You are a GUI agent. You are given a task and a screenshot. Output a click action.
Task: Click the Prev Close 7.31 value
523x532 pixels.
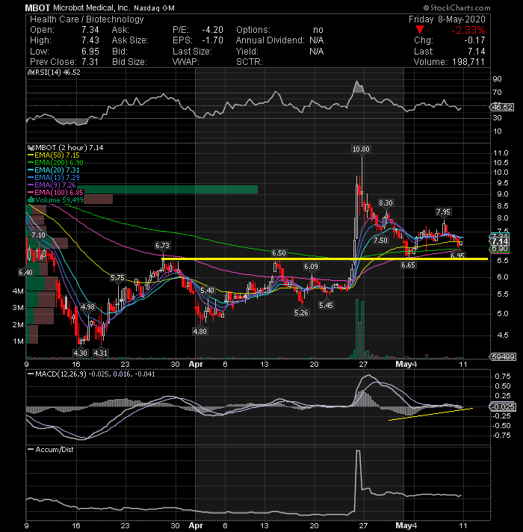90,62
